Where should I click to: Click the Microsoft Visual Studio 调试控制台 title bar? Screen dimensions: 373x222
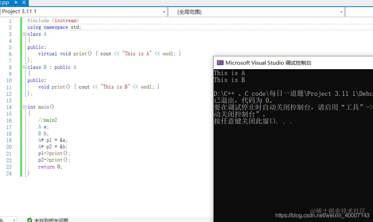[293, 63]
